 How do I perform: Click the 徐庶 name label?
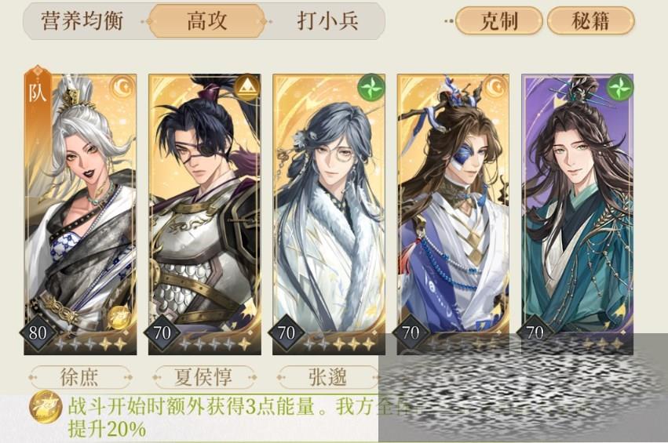coord(79,377)
